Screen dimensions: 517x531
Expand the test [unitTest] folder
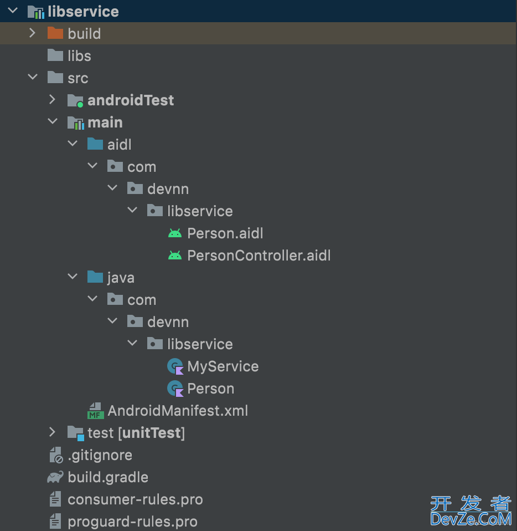(53, 432)
